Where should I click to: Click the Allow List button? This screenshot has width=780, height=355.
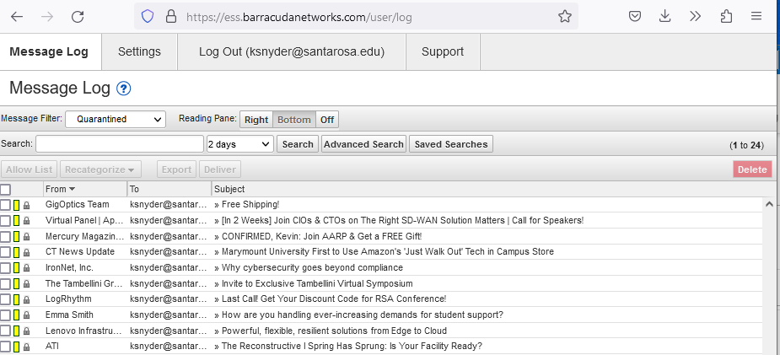click(29, 169)
